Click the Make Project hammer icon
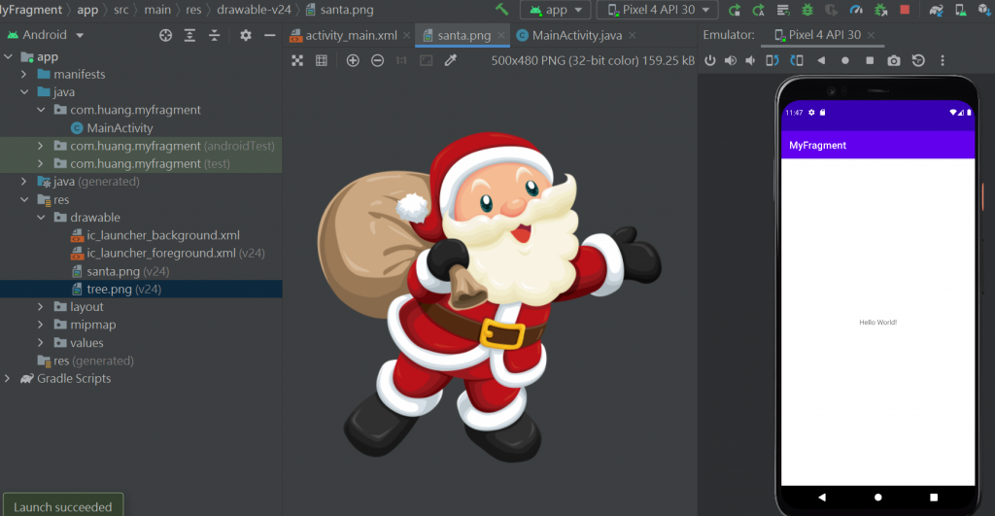 coord(502,10)
